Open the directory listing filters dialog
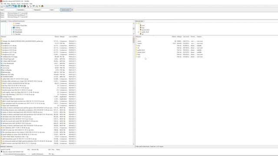 click(34, 6)
